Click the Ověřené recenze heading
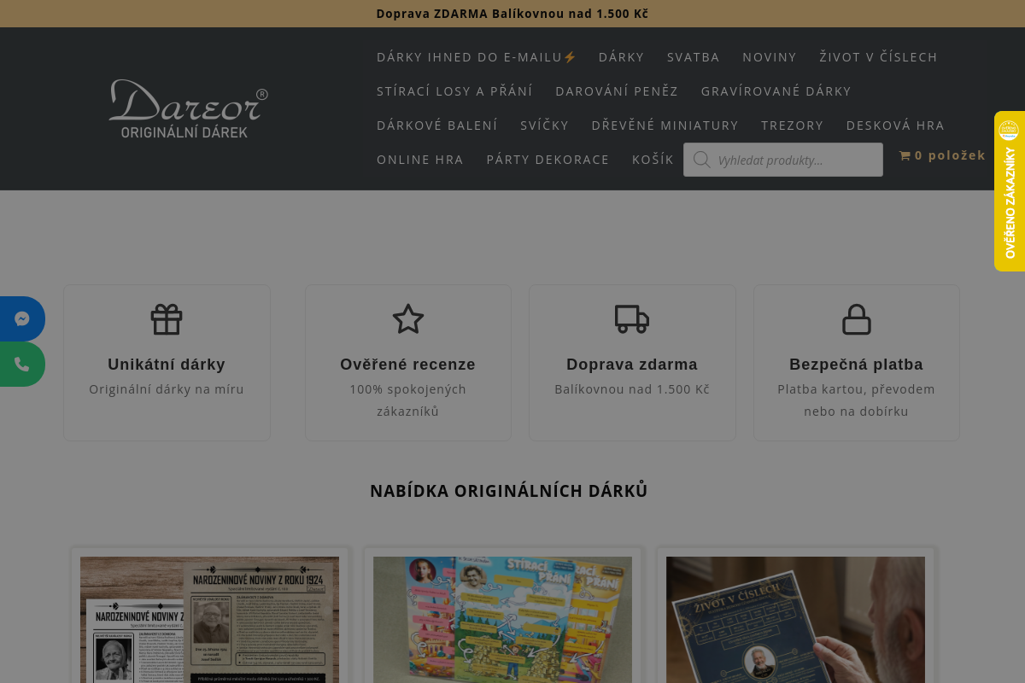 (408, 365)
